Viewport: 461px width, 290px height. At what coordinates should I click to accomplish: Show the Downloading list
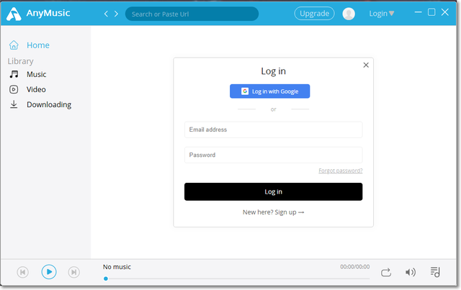point(48,104)
